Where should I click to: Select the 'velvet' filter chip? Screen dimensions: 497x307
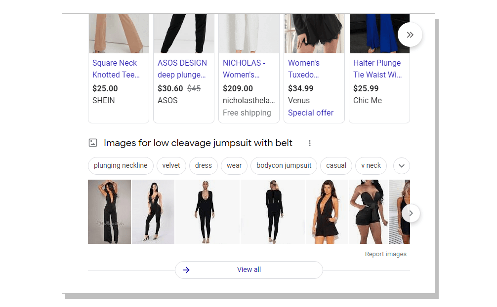point(171,166)
